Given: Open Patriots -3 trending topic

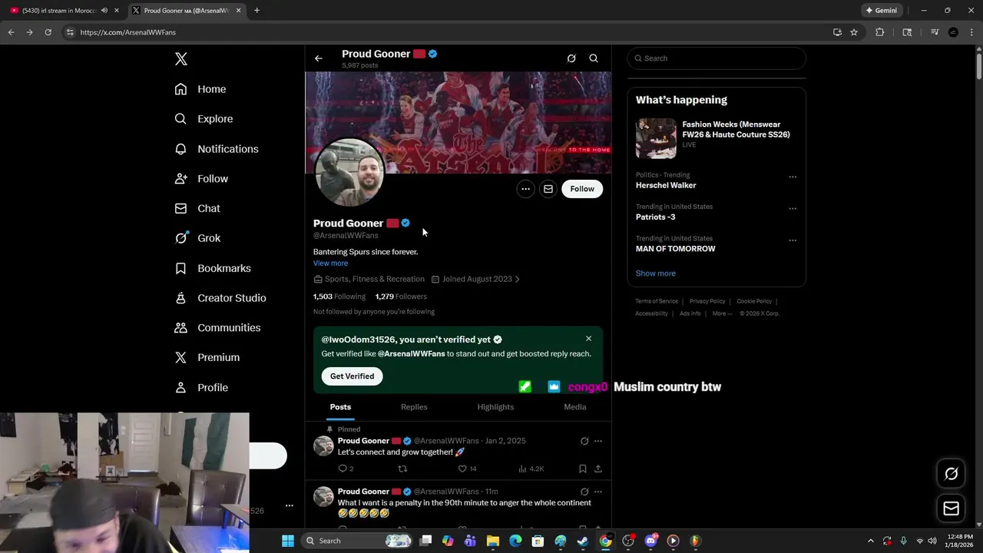Looking at the screenshot, I should (x=656, y=217).
